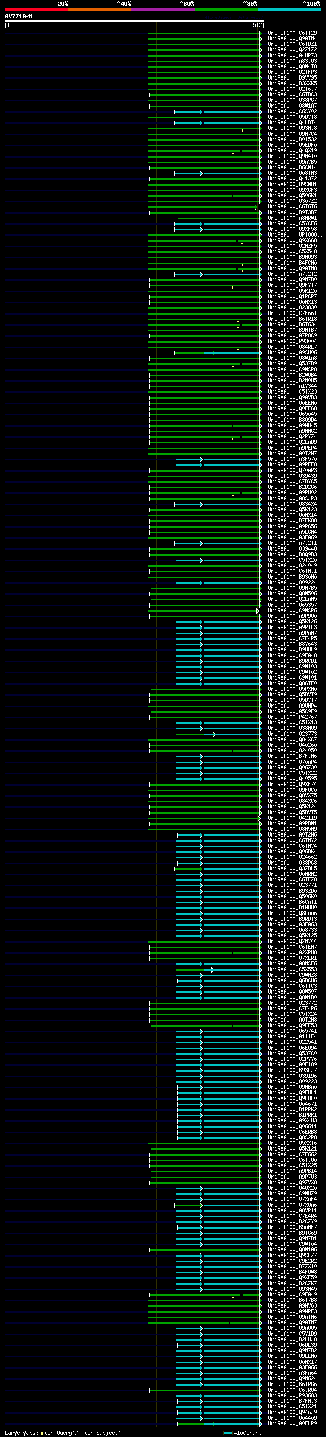This screenshot has width=326, height=1437.
Task: Open hit UniRef100_Q38PG7
Action: click(x=292, y=100)
